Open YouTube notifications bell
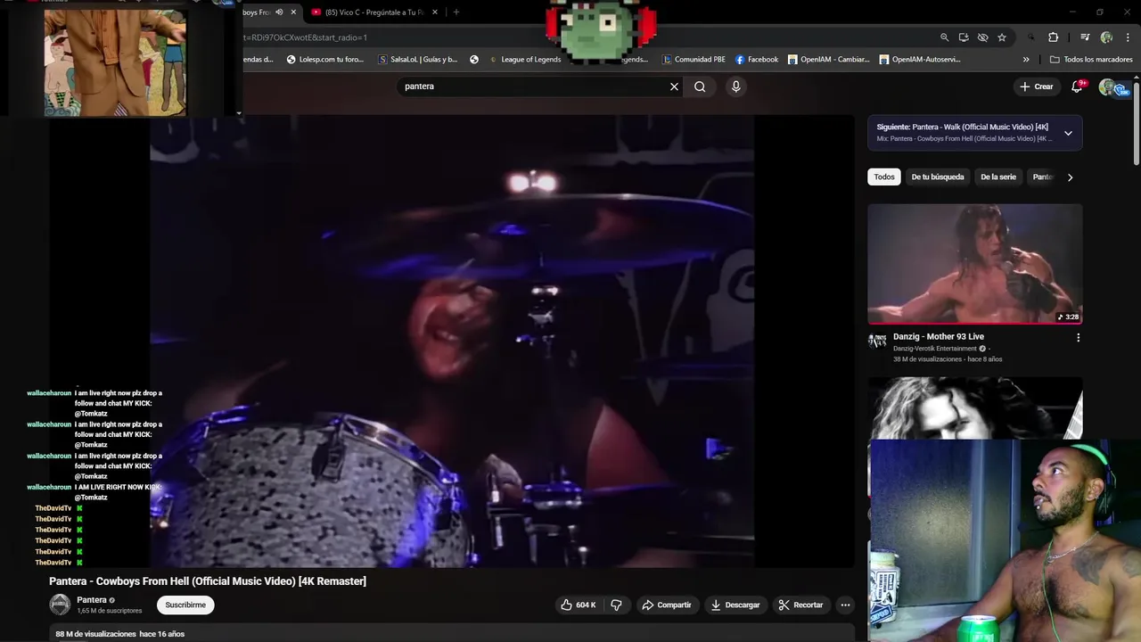This screenshot has height=642, width=1141. point(1077,86)
